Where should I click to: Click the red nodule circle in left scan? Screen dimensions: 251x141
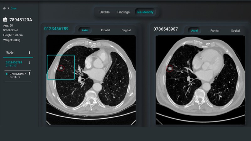(x=61, y=67)
